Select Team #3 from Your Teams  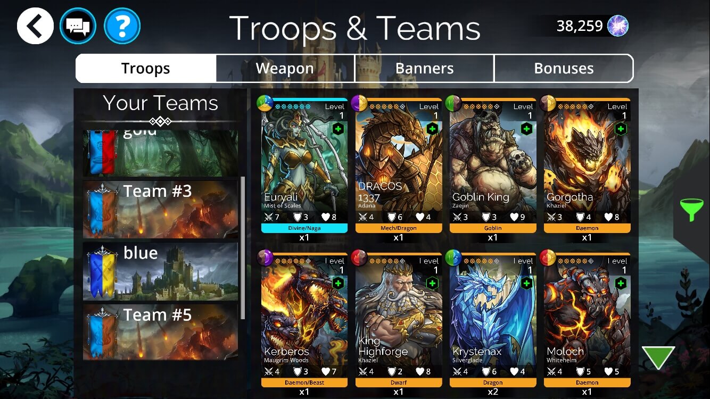tap(160, 209)
